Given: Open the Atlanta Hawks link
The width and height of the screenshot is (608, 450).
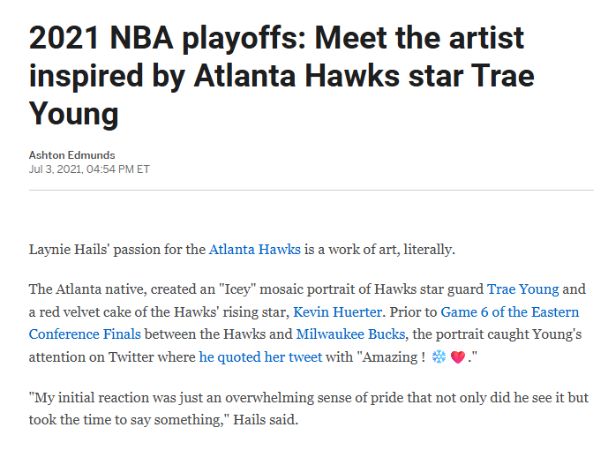Looking at the screenshot, I should (x=254, y=249).
